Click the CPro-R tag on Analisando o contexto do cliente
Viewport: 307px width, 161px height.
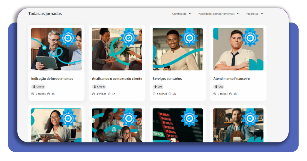click(x=99, y=87)
